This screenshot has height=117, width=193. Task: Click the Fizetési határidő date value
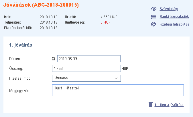click(x=49, y=28)
